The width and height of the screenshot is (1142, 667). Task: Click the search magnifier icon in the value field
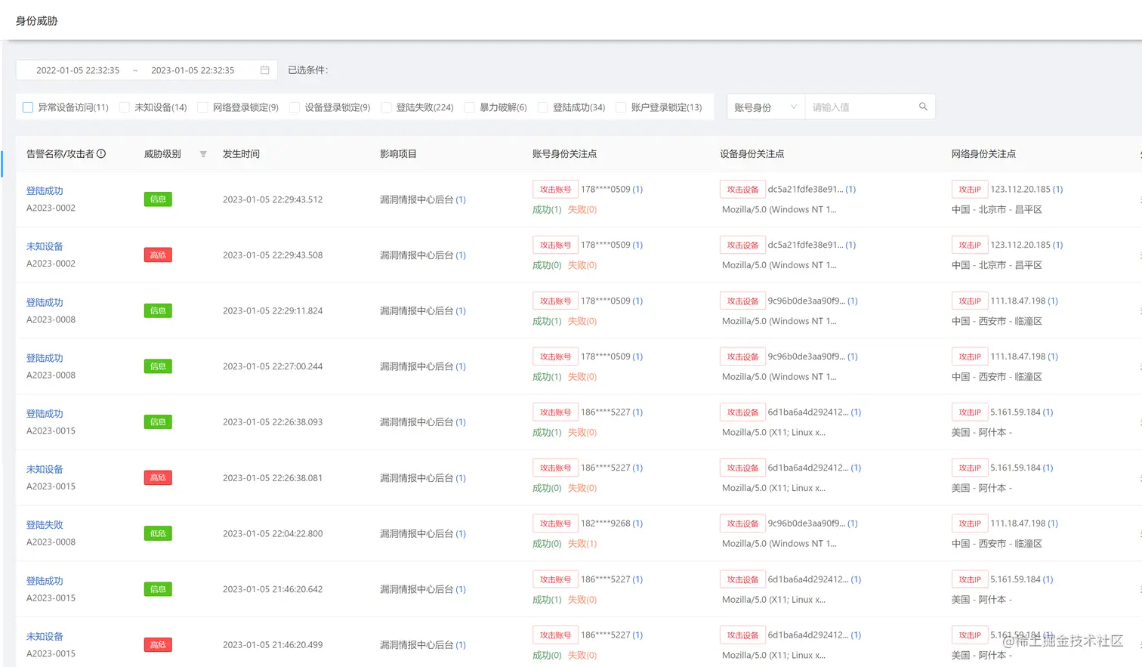pos(923,107)
